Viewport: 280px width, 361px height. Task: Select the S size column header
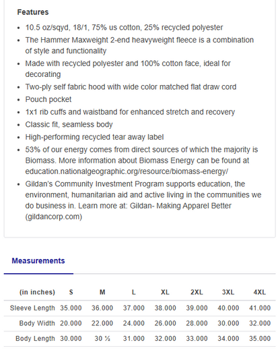coord(71,292)
